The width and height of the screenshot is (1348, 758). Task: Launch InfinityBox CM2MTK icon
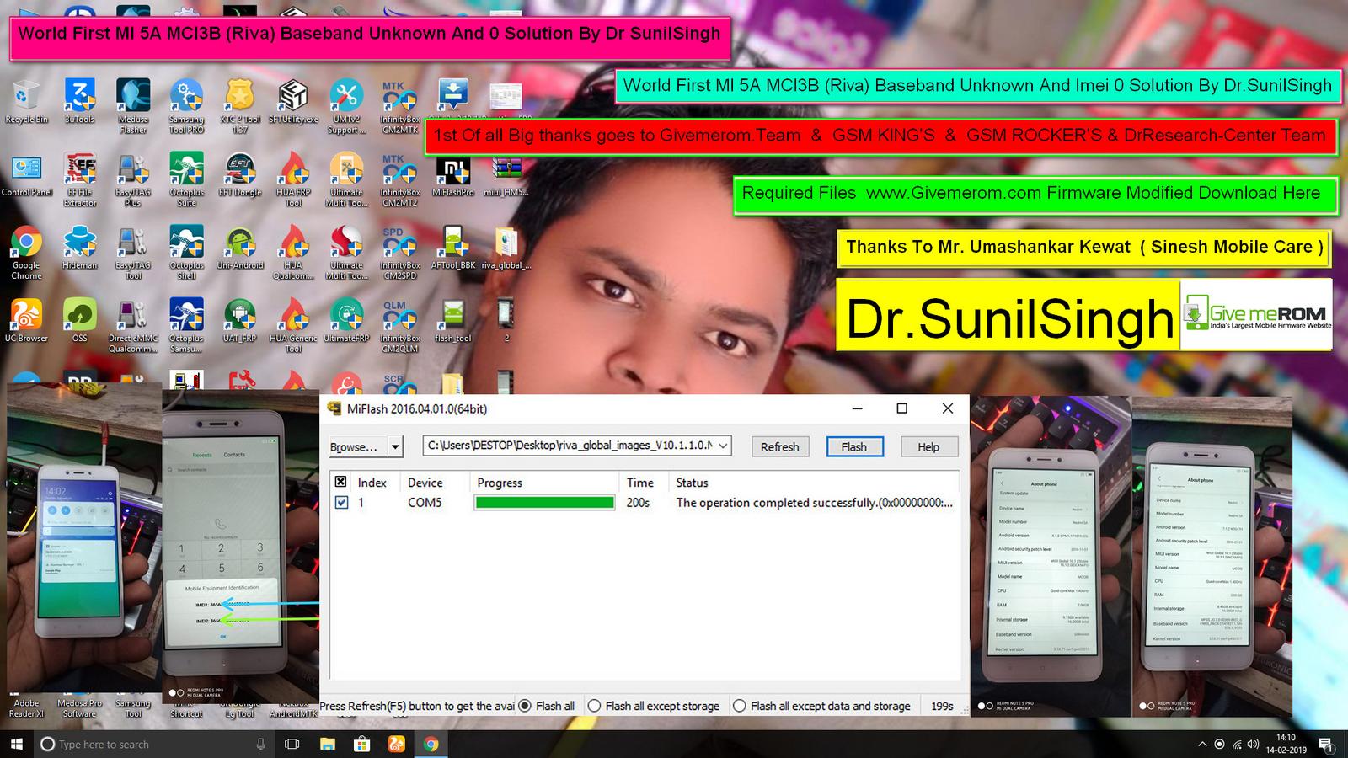(x=400, y=106)
